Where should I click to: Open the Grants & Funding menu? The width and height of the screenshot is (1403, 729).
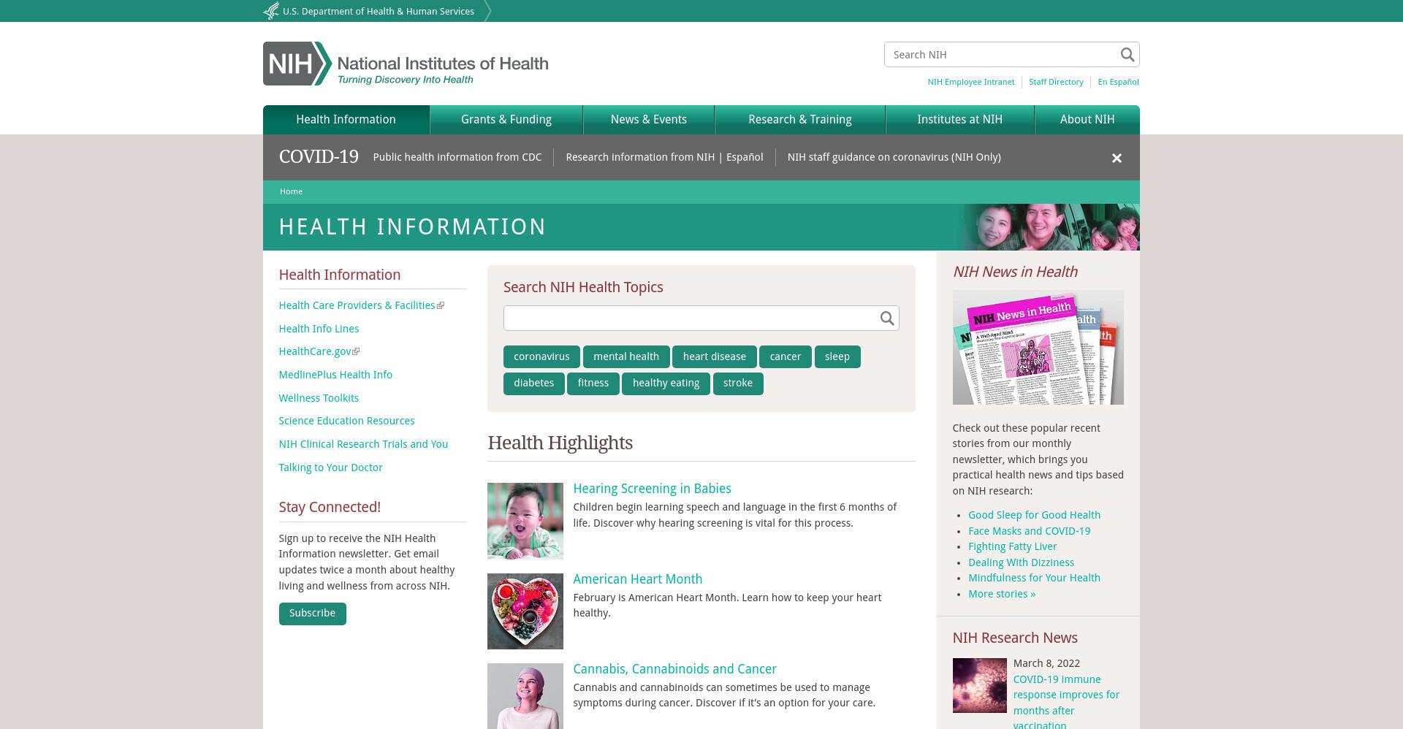[506, 120]
